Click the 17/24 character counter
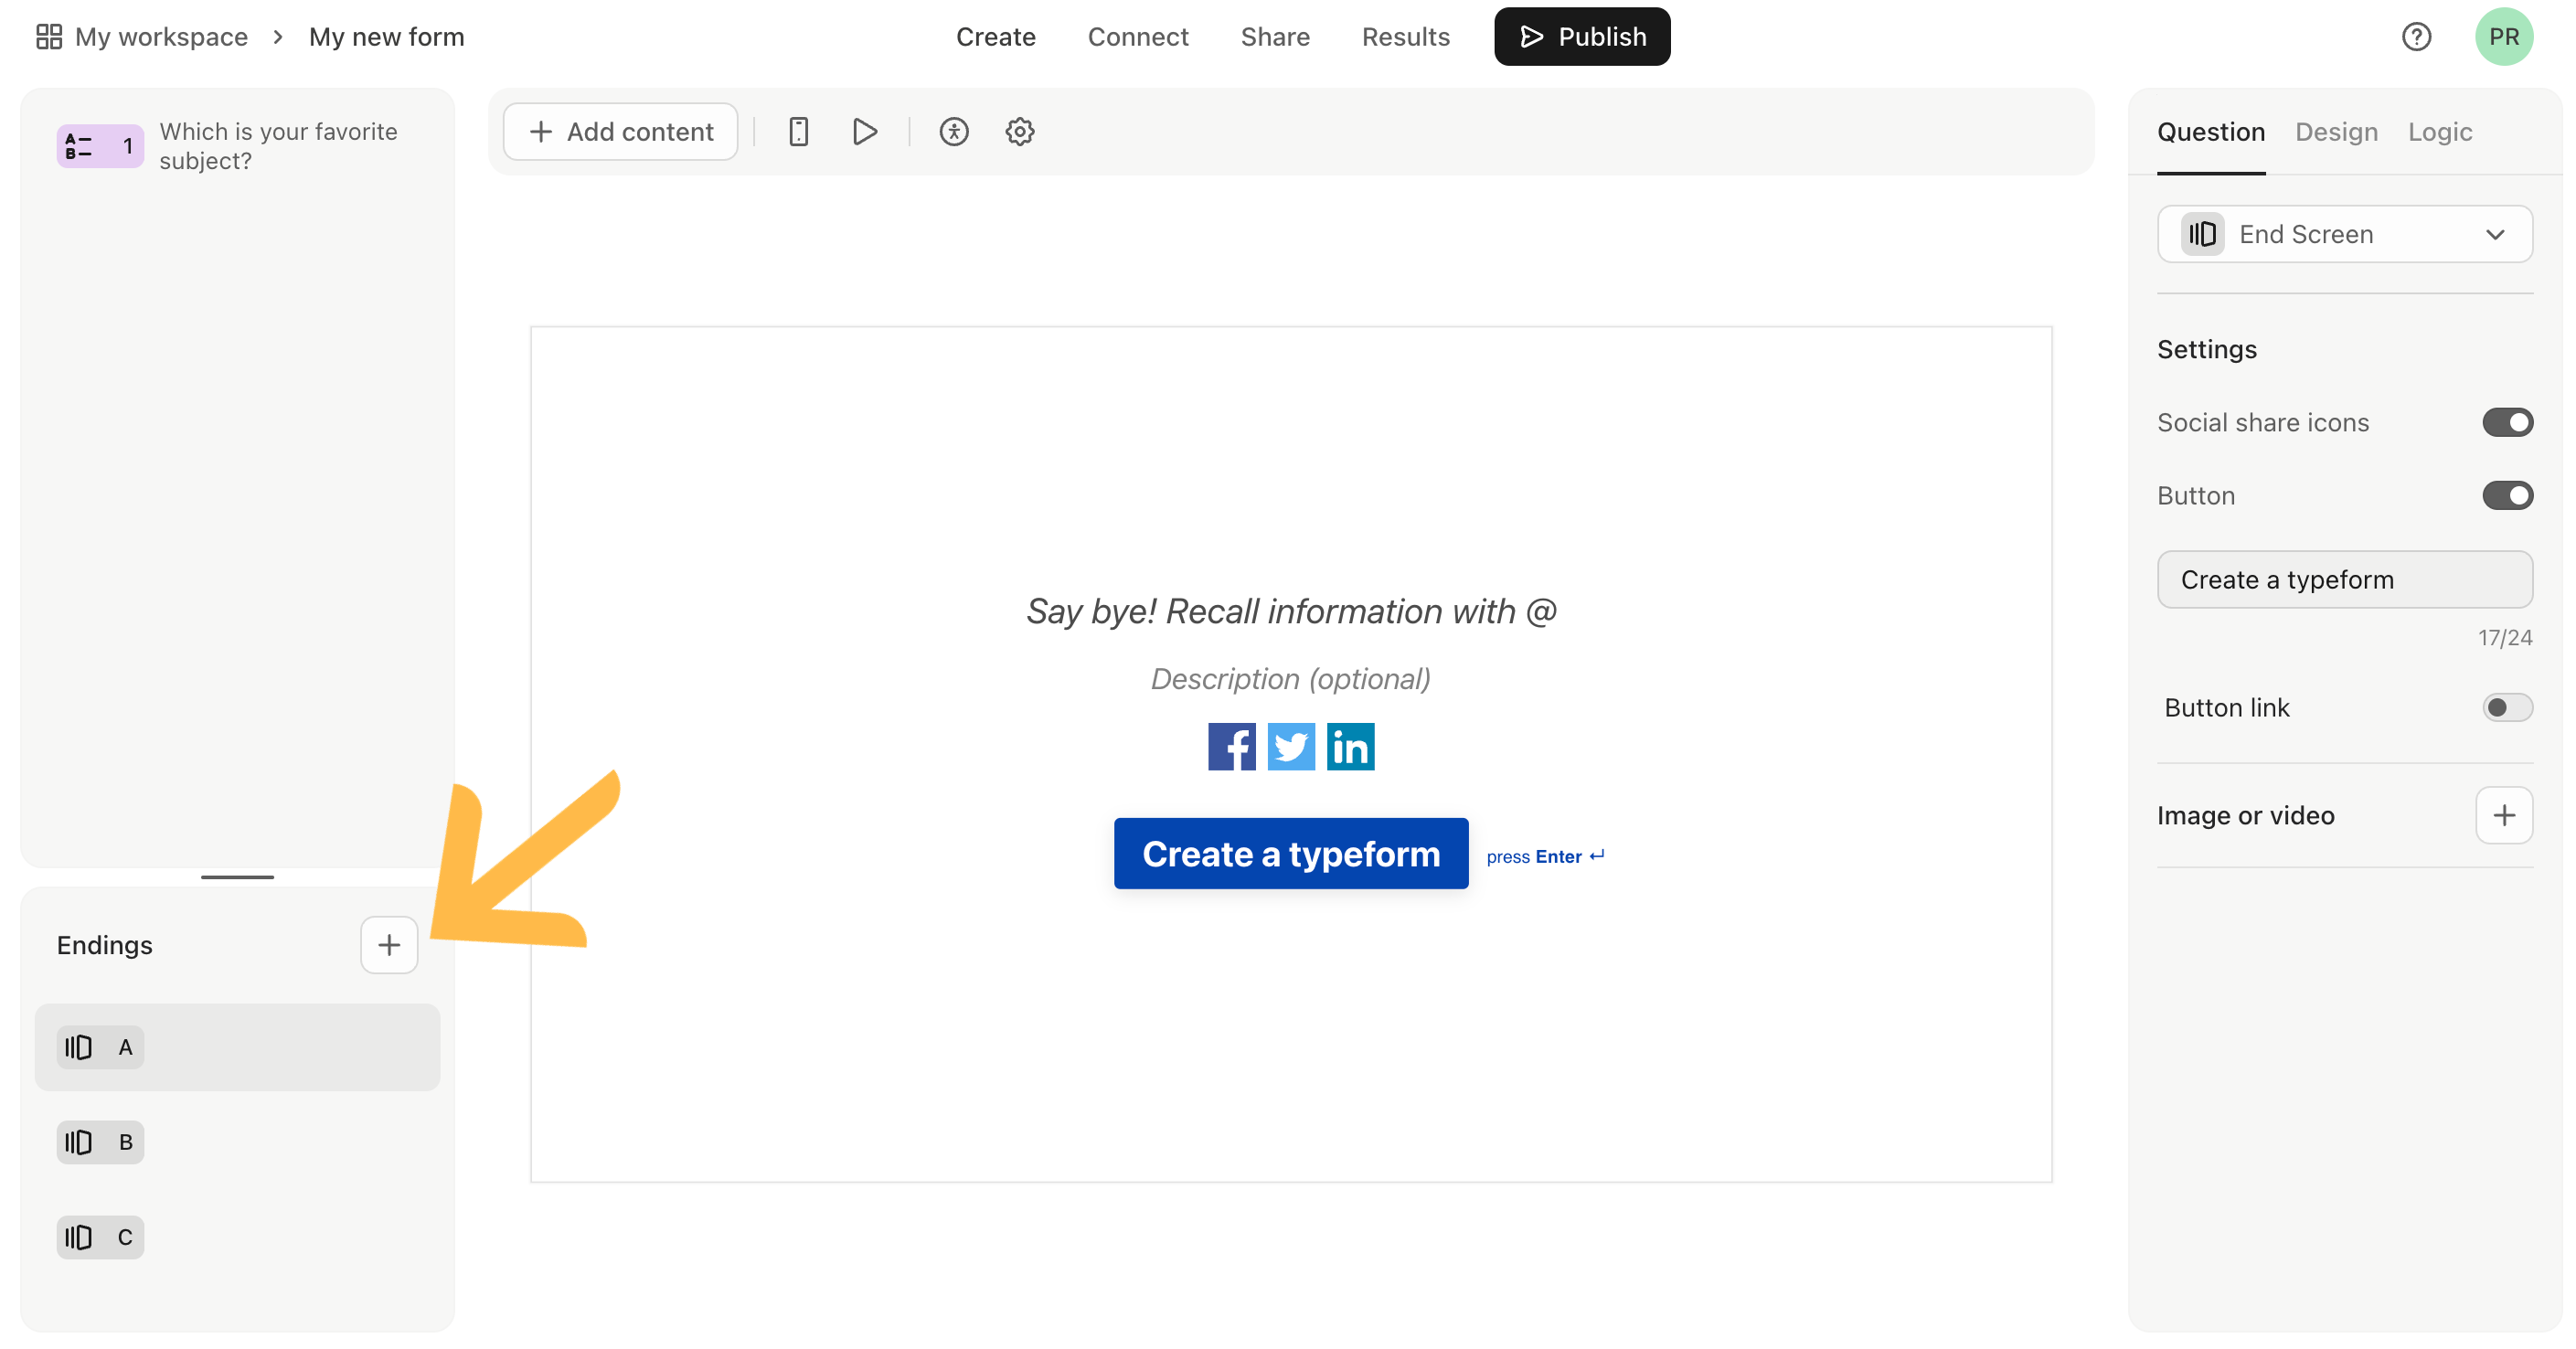The image size is (2576, 1349). [x=2504, y=637]
